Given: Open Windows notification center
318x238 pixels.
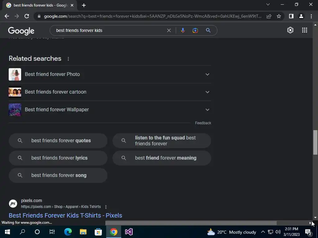Looking at the screenshot, I should coord(308,232).
